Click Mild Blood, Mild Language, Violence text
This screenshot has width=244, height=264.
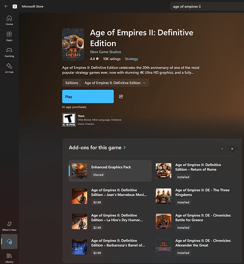click(99, 120)
